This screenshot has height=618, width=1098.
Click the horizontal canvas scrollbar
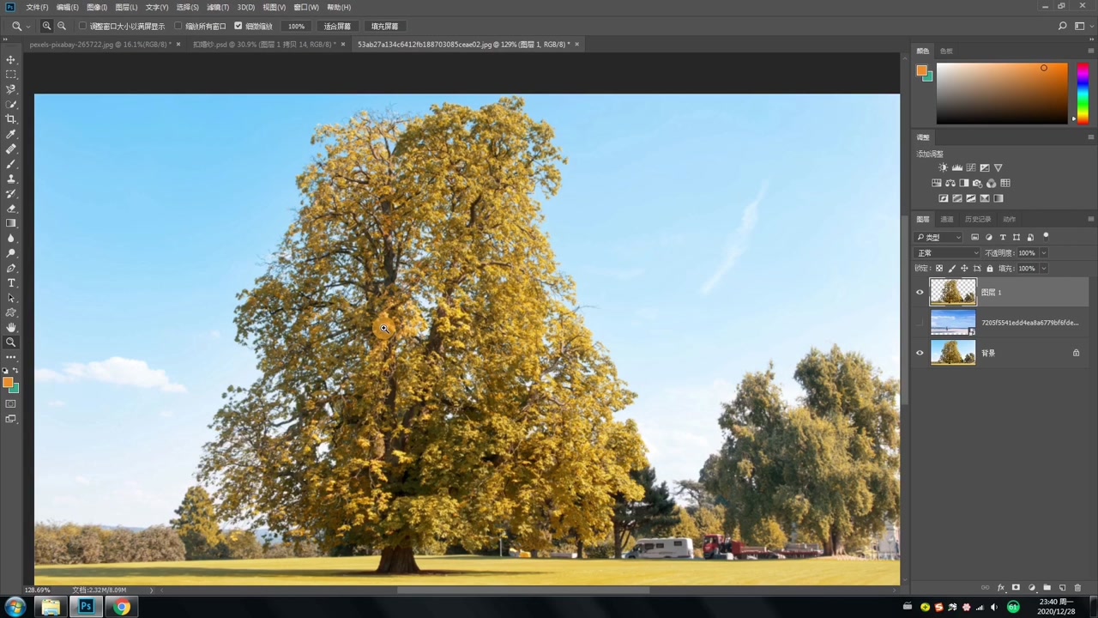tap(523, 590)
